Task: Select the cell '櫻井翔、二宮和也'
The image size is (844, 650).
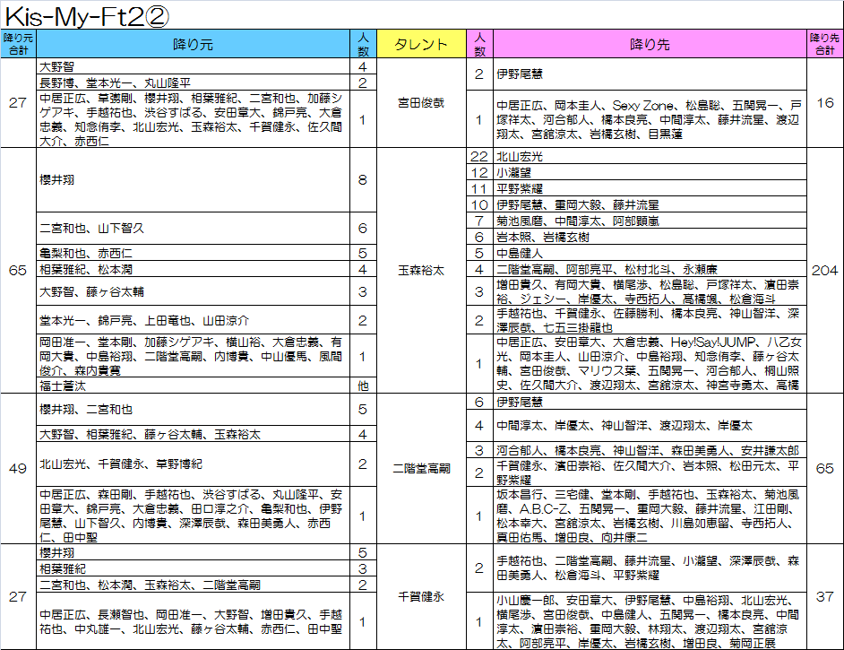Action: [x=193, y=410]
